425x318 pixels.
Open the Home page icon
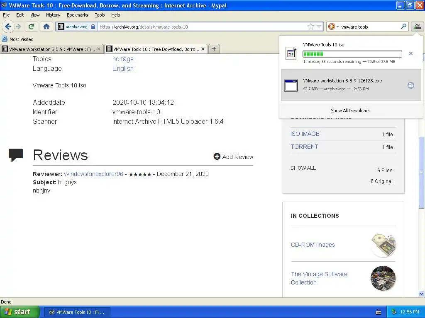click(x=46, y=26)
